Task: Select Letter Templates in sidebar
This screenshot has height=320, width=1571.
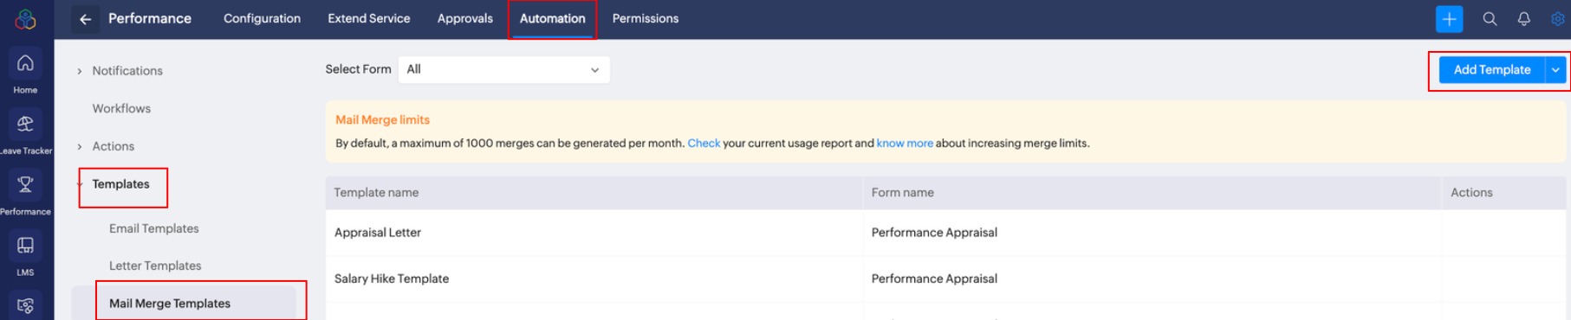Action: tap(155, 266)
